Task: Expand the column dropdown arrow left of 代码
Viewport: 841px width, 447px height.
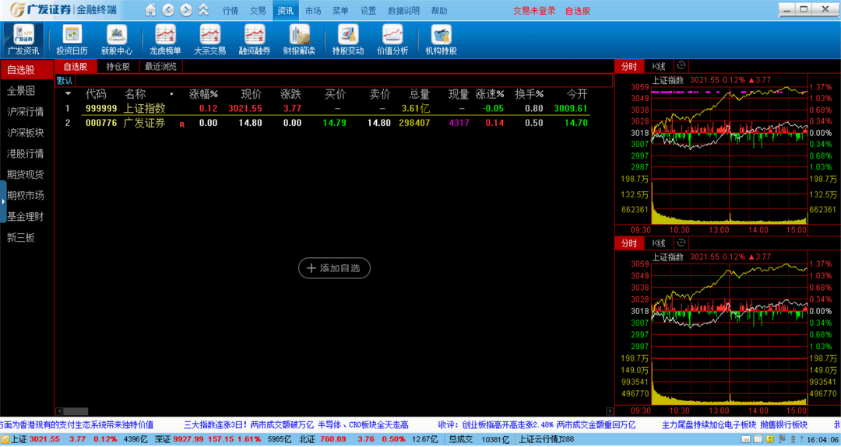Action: point(68,94)
